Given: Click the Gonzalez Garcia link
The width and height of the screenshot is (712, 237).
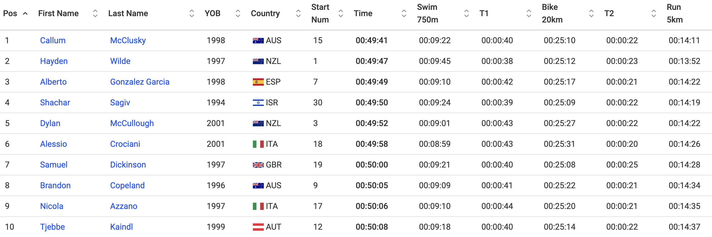Looking at the screenshot, I should 140,82.
